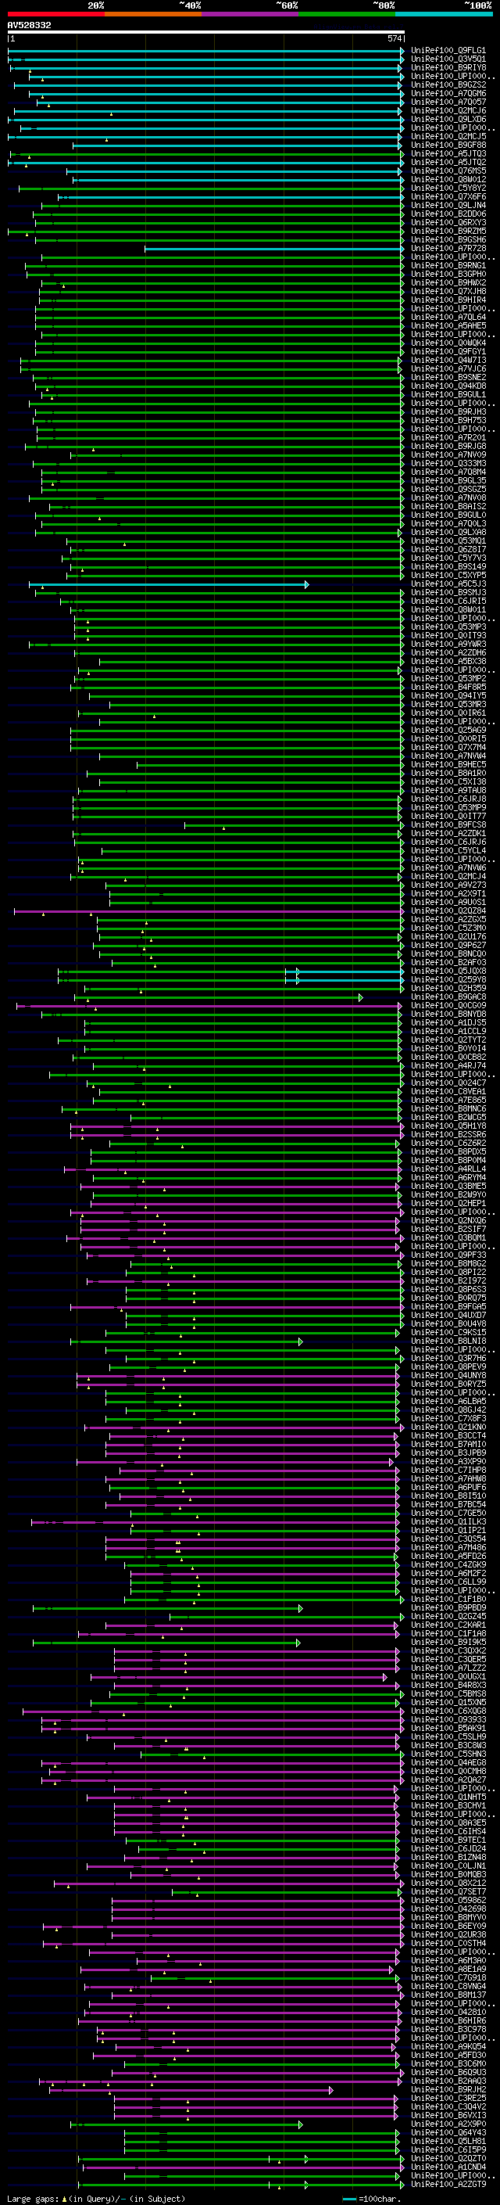The image size is (500, 2205).
Task: Select hit label UniRef100_A8E1A9
Action: pyautogui.click(x=448, y=1969)
